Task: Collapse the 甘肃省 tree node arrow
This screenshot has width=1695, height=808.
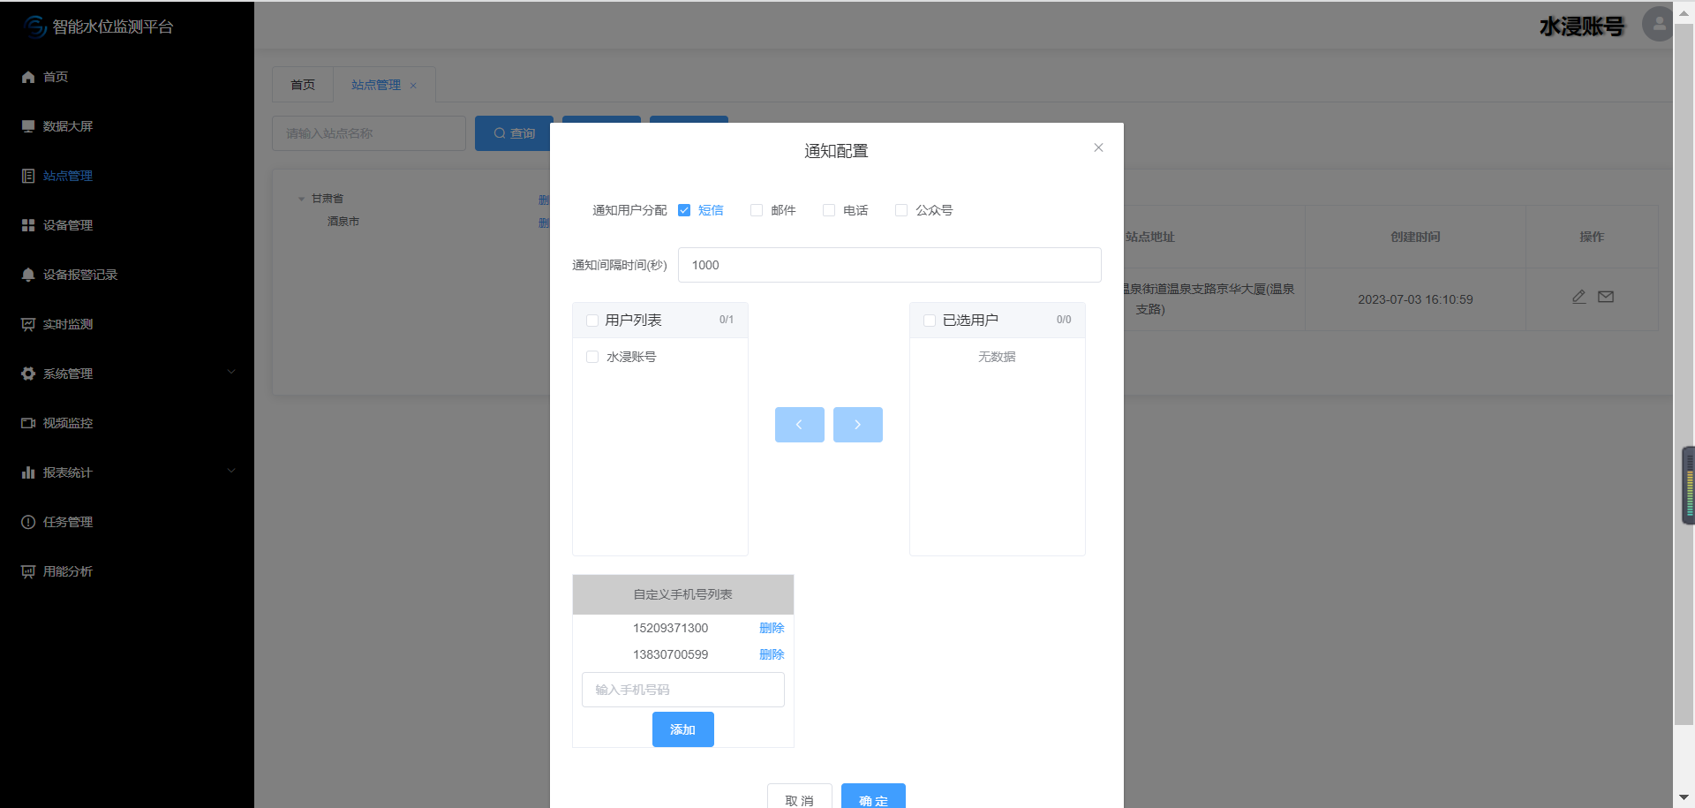Action: [x=301, y=200]
